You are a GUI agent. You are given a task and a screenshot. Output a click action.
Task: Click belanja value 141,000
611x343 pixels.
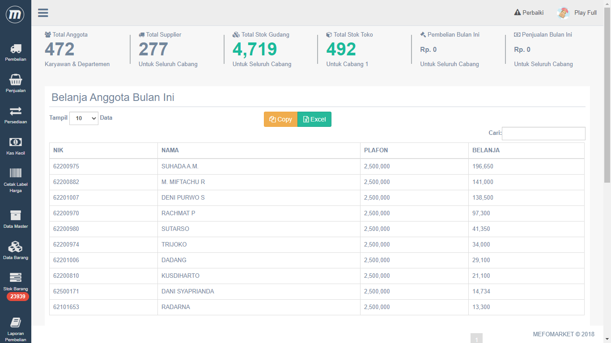click(483, 182)
